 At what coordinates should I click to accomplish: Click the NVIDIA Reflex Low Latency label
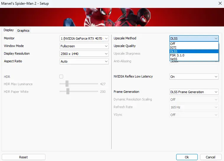click(x=133, y=76)
